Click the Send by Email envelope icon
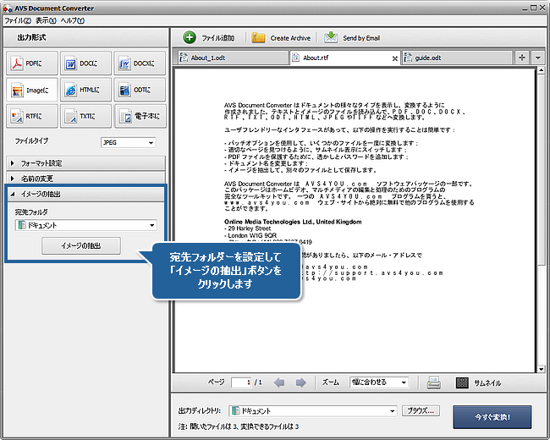The height and width of the screenshot is (440, 550). (330, 37)
